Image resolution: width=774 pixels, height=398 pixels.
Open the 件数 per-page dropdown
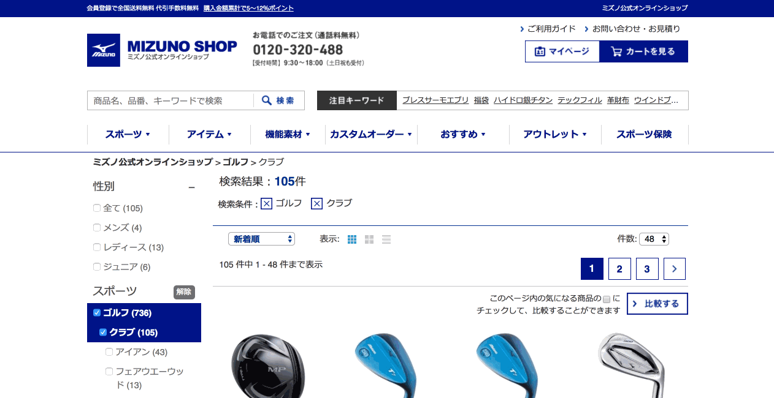654,239
